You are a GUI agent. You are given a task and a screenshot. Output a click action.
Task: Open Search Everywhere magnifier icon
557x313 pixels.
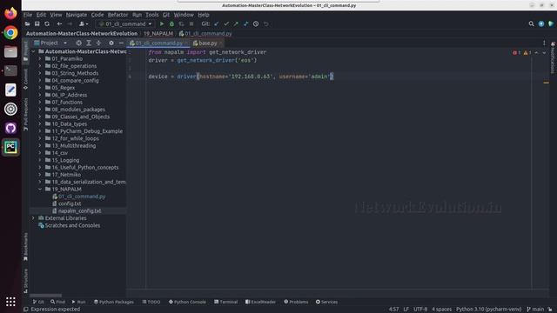click(x=531, y=23)
